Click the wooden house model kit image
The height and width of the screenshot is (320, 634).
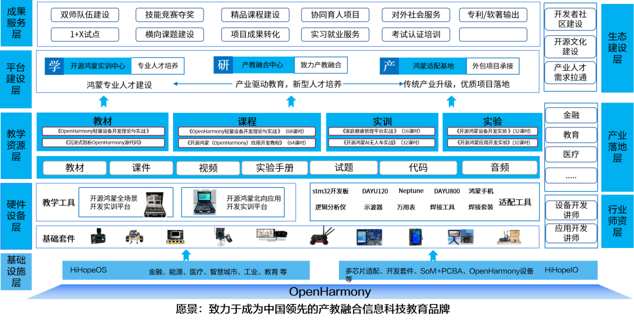pos(509,237)
